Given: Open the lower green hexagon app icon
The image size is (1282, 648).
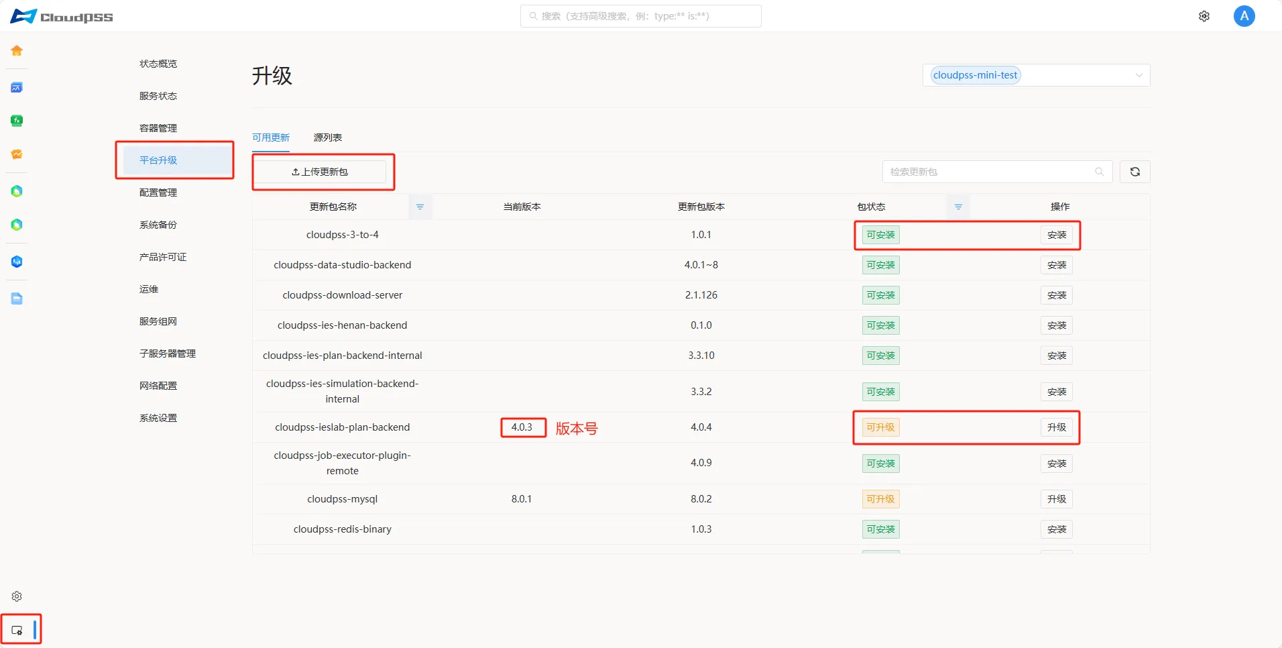Looking at the screenshot, I should pos(17,225).
